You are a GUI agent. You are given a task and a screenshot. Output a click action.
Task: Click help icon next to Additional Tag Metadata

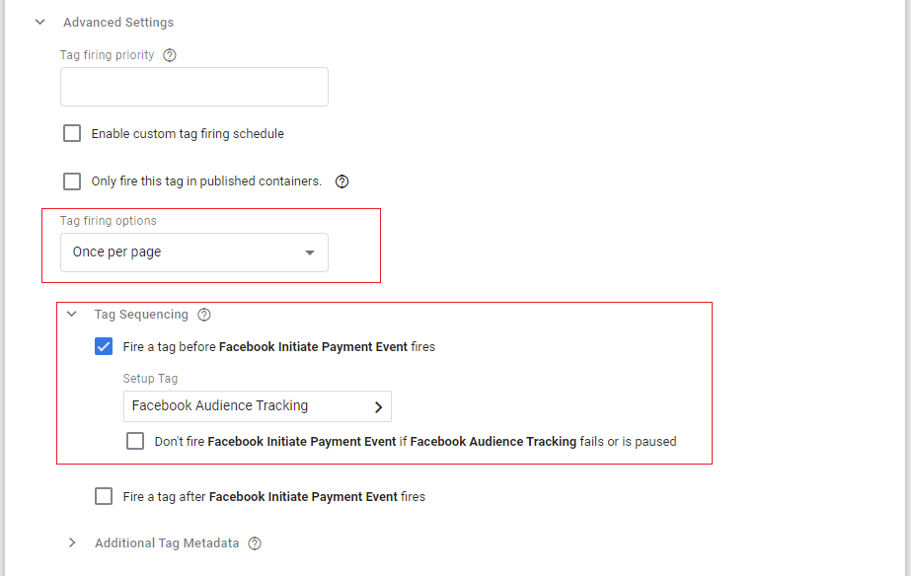(x=255, y=543)
